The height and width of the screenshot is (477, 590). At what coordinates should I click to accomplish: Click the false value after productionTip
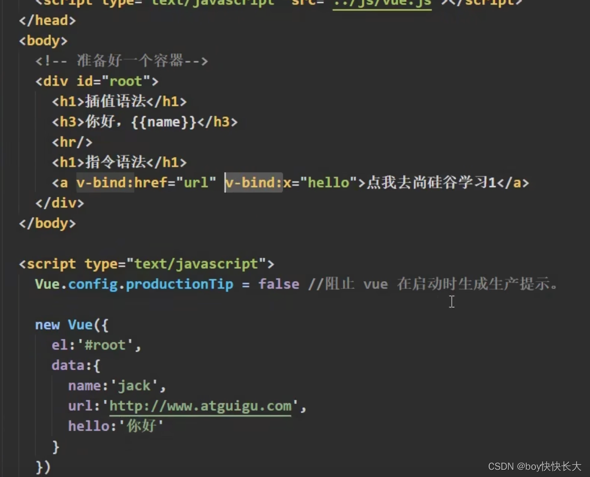click(x=279, y=284)
